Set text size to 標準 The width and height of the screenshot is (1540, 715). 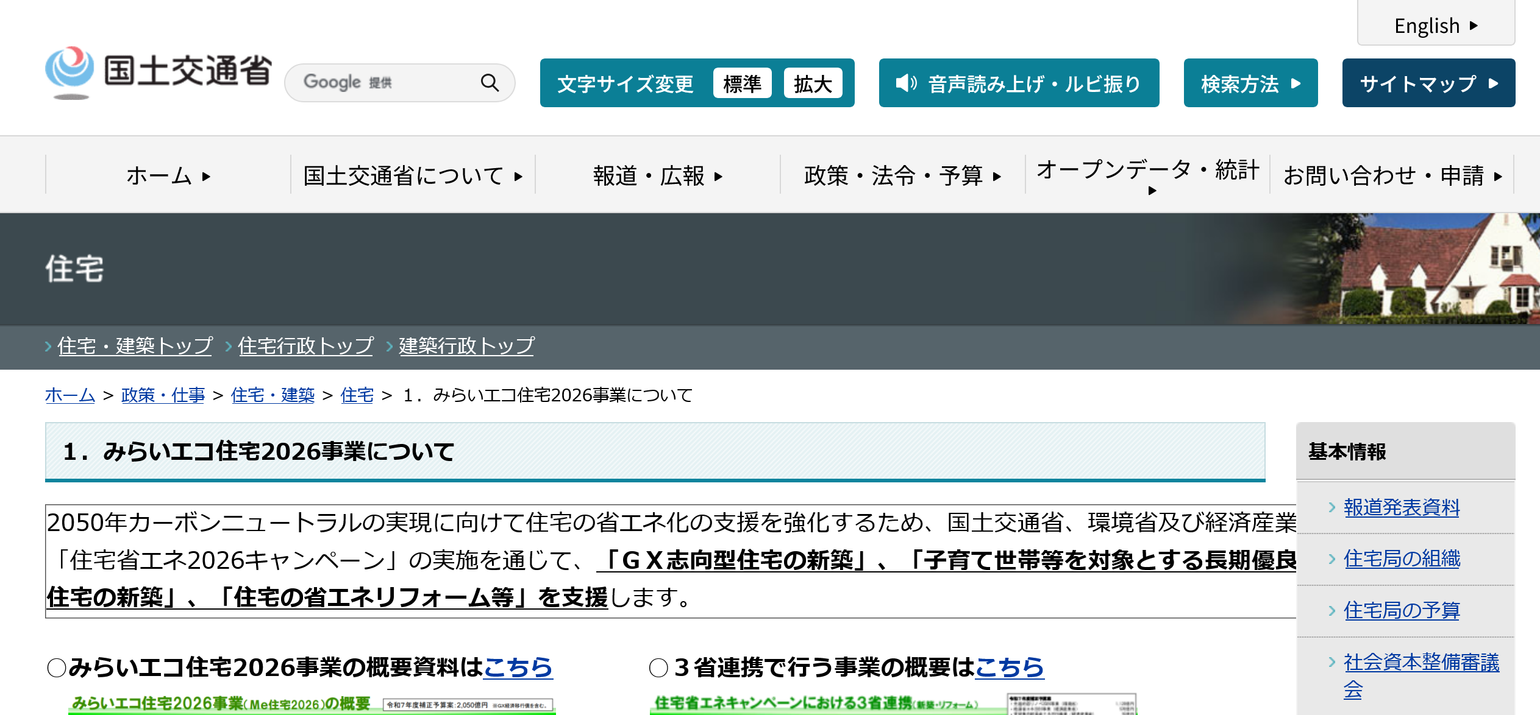(742, 83)
